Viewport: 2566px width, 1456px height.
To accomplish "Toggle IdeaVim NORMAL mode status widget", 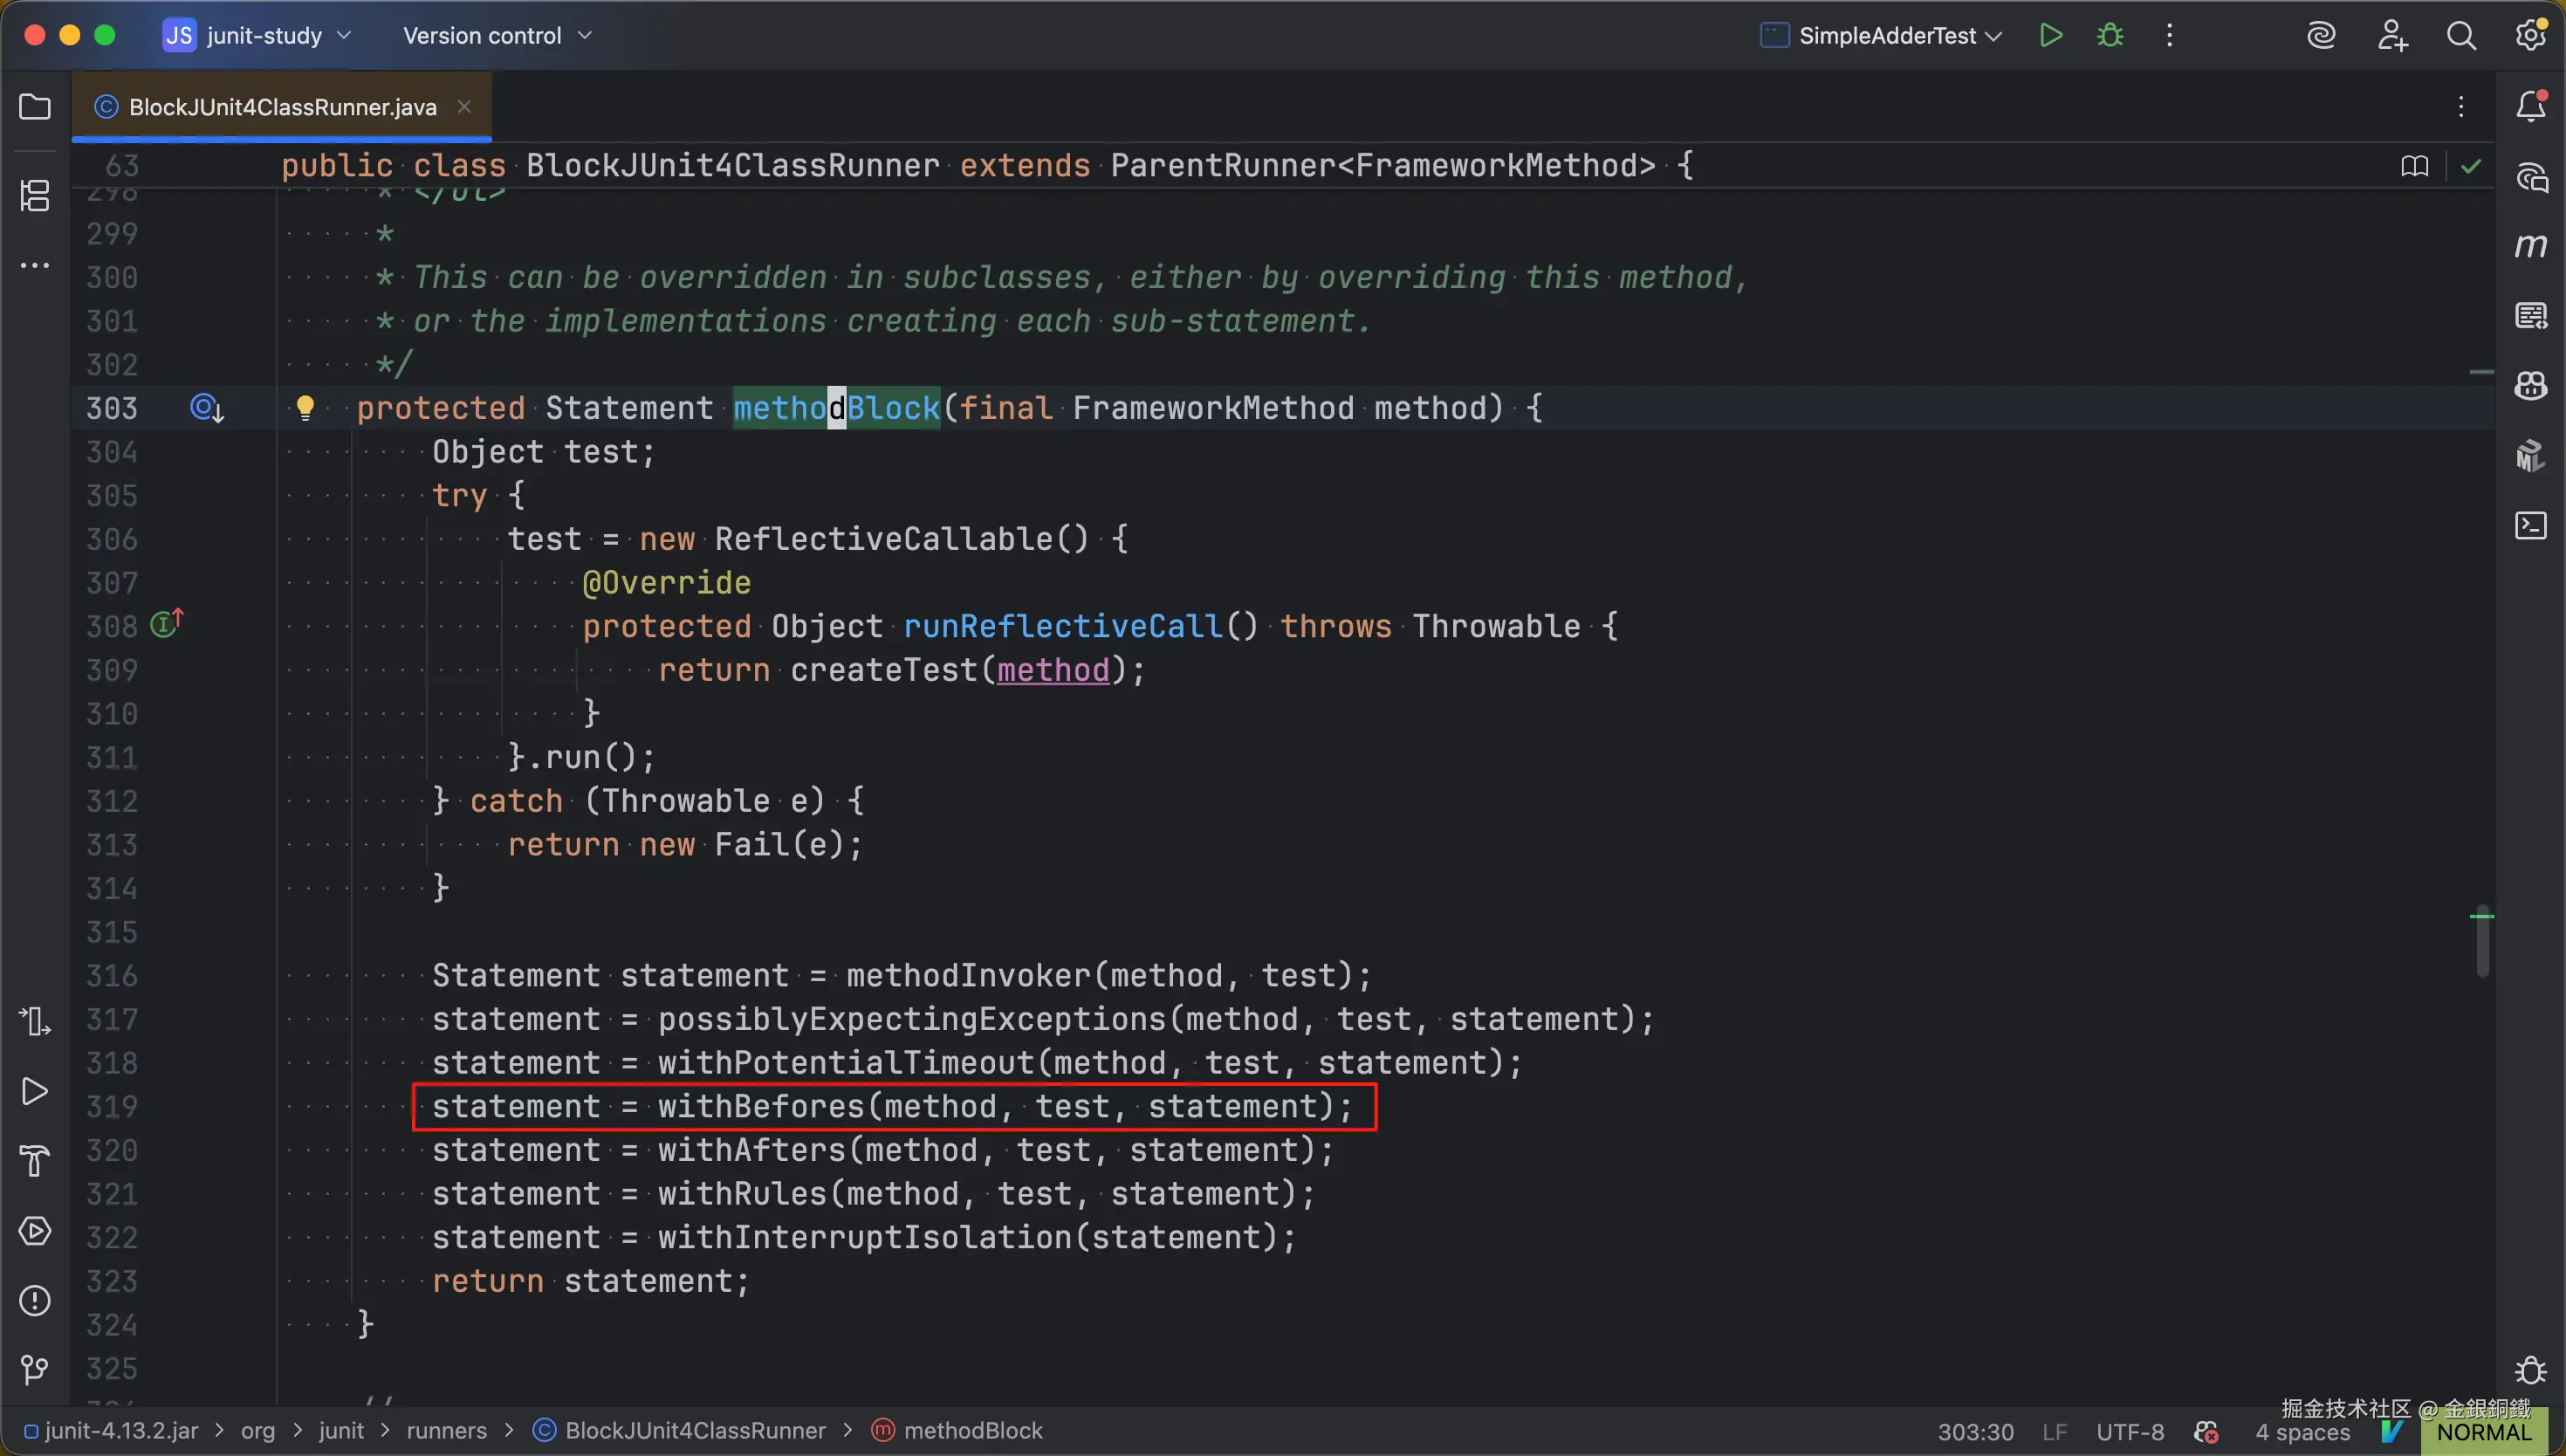I will point(2483,1432).
